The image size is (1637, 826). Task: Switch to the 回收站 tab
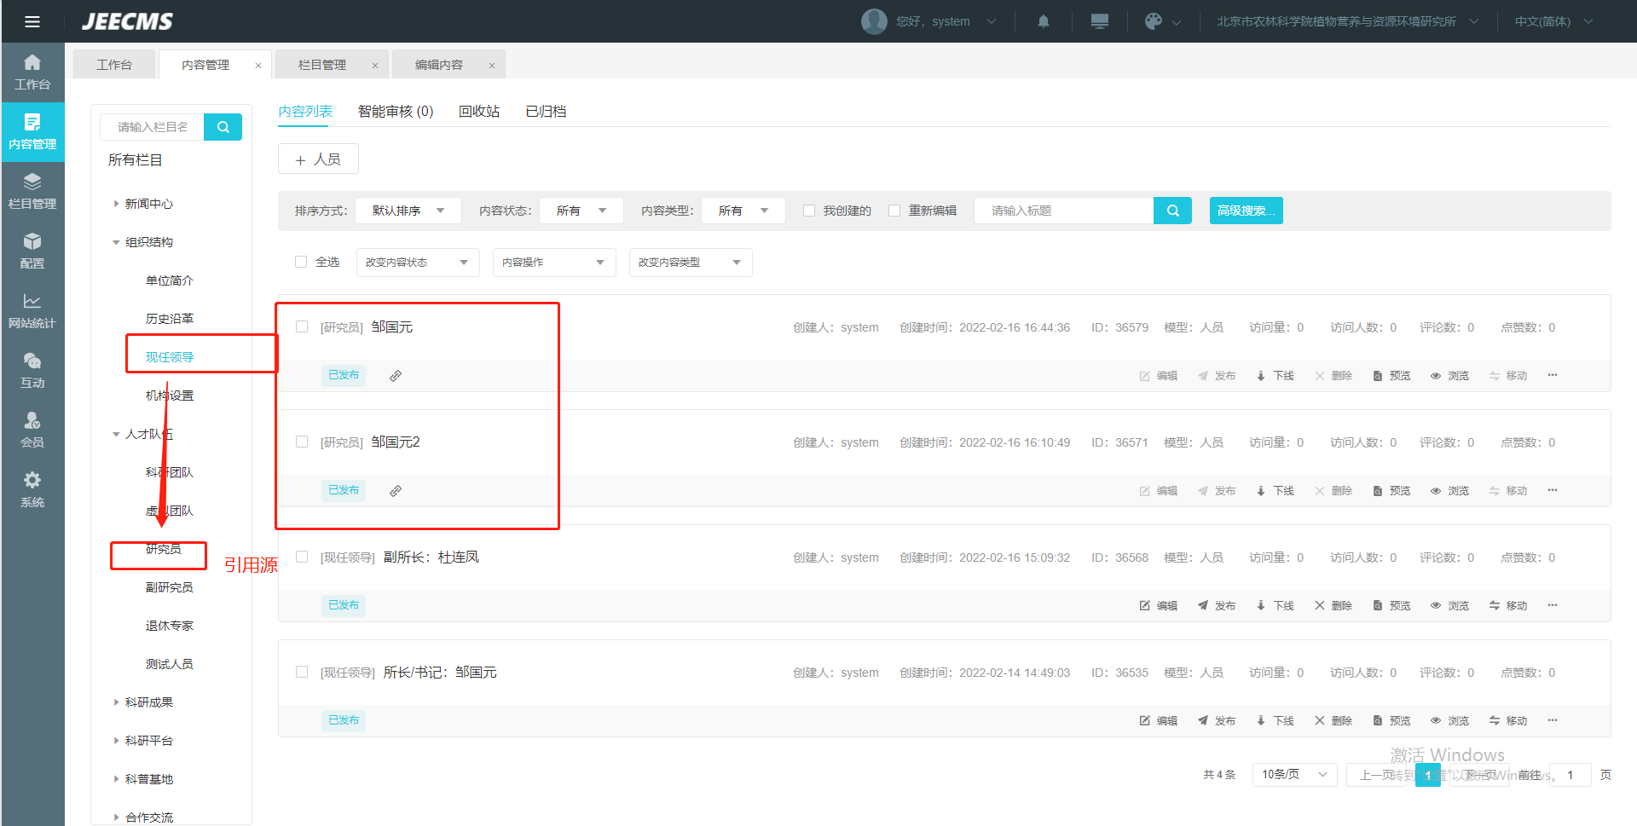tap(478, 112)
